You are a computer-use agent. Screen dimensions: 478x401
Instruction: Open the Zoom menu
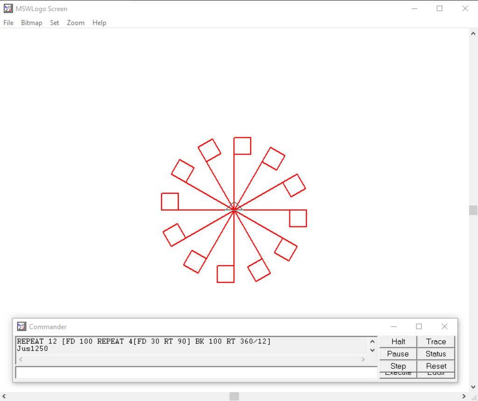pos(76,22)
